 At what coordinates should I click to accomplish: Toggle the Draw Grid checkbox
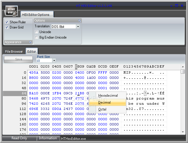tap(7, 27)
